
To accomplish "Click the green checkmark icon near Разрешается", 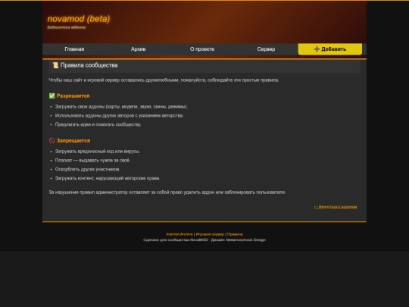I will click(x=52, y=96).
